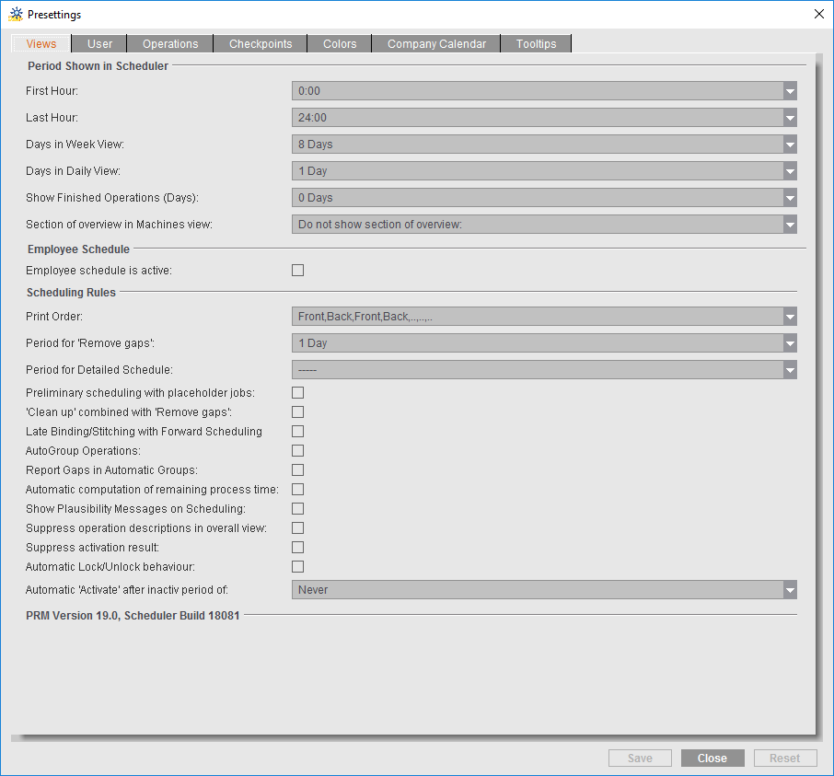Click the Reset button
834x776 pixels.
point(784,758)
